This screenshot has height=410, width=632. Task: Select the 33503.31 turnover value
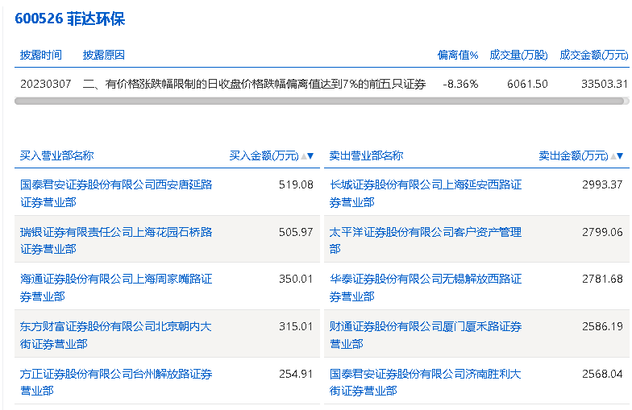(605, 84)
